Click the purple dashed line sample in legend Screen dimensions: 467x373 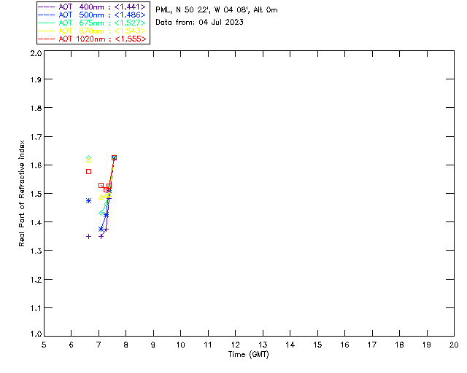coord(47,7)
